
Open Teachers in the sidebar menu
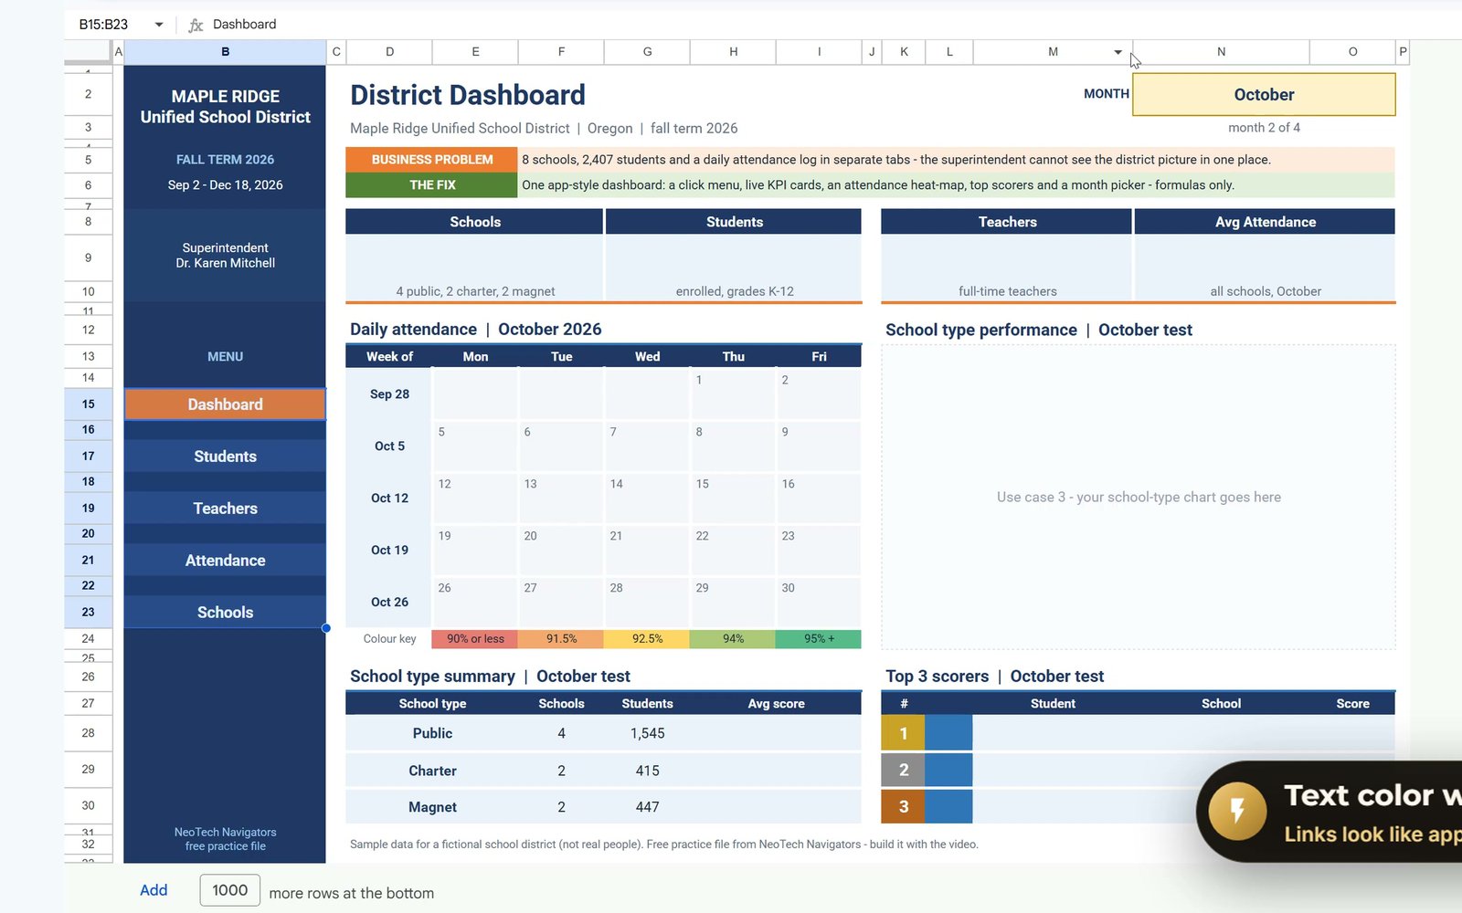coord(225,509)
